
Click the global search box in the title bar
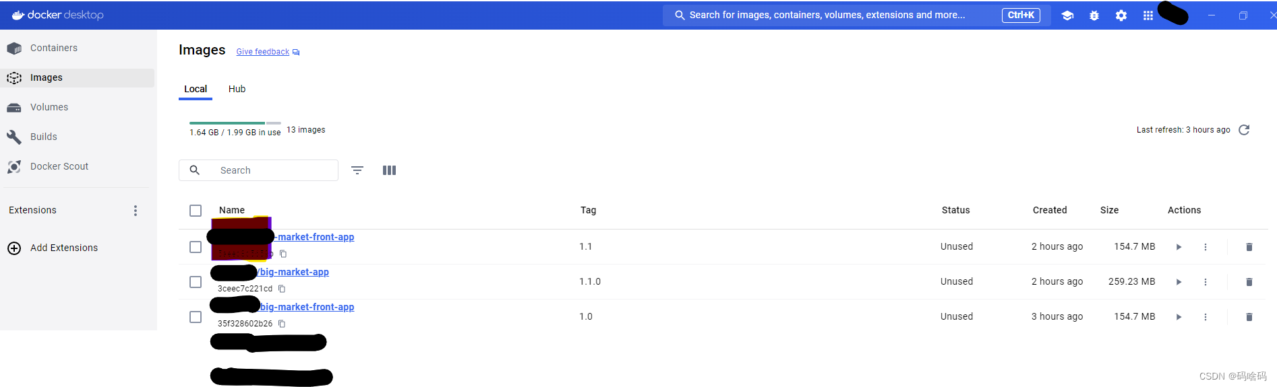[856, 15]
